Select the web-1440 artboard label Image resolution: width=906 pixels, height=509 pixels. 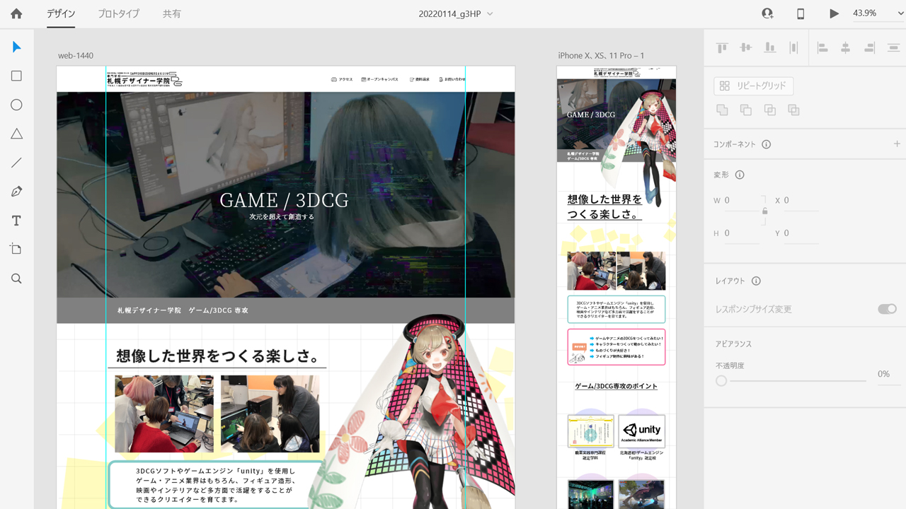(x=76, y=56)
